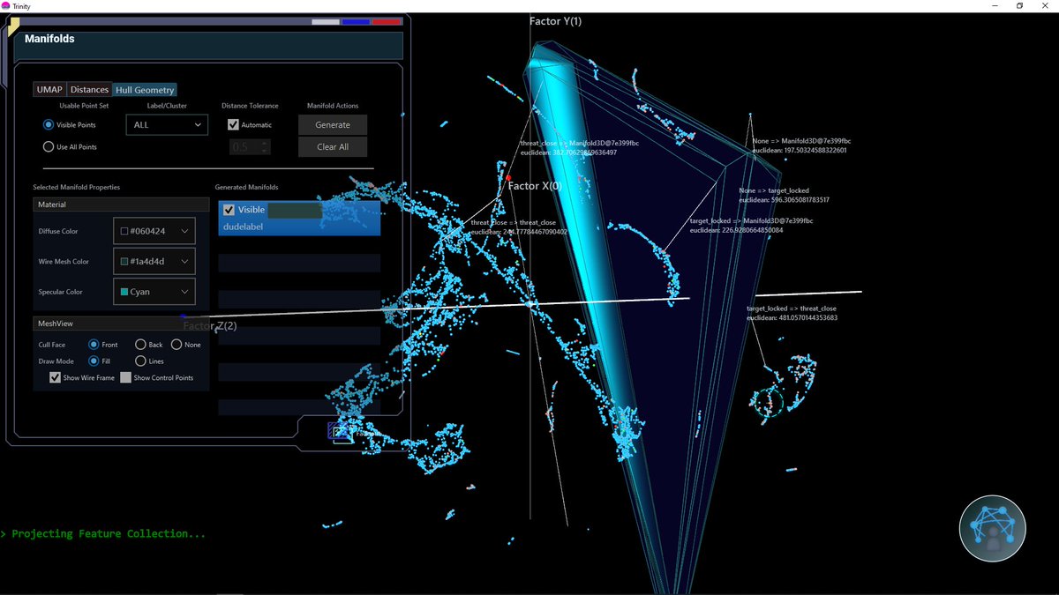Select the Visible Points radio button
Screen dimensions: 1059x595
point(49,125)
